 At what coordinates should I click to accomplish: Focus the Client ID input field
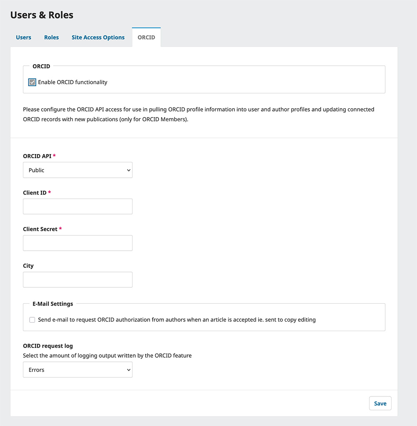click(x=78, y=207)
